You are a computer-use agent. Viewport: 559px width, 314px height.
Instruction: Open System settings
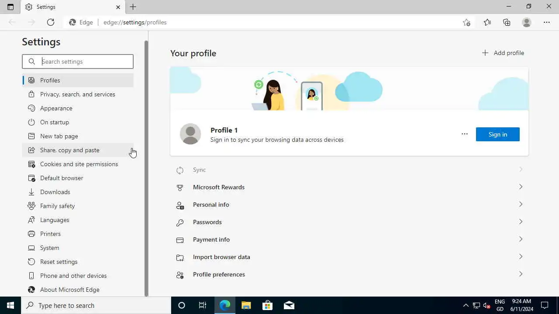78,248
